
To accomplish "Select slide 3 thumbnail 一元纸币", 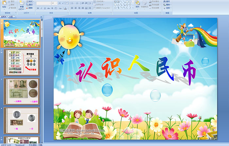I will [x=22, y=92].
